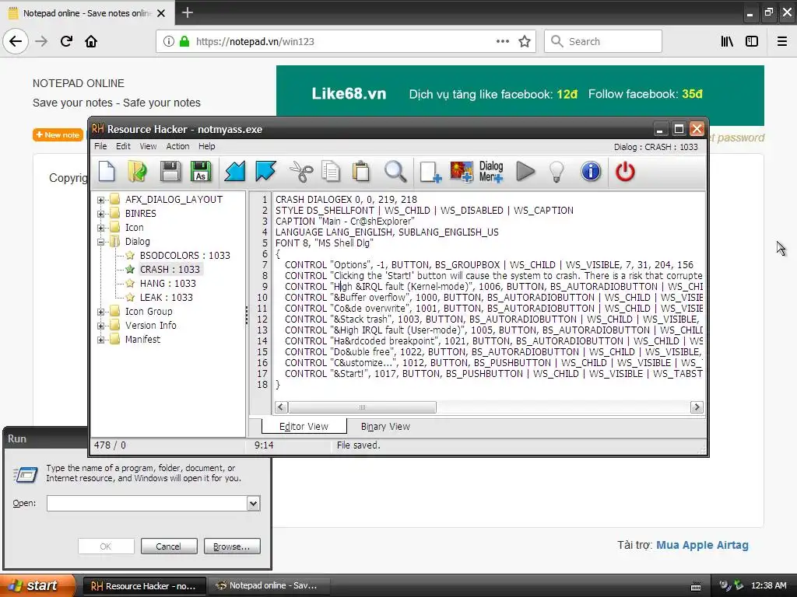Expand the Icon folder node
Image resolution: width=797 pixels, height=597 pixels.
[100, 228]
